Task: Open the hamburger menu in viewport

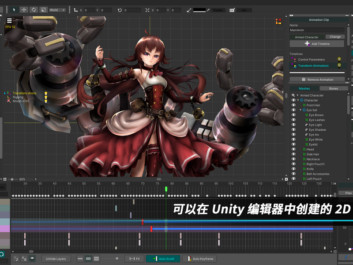Action: click(x=9, y=20)
